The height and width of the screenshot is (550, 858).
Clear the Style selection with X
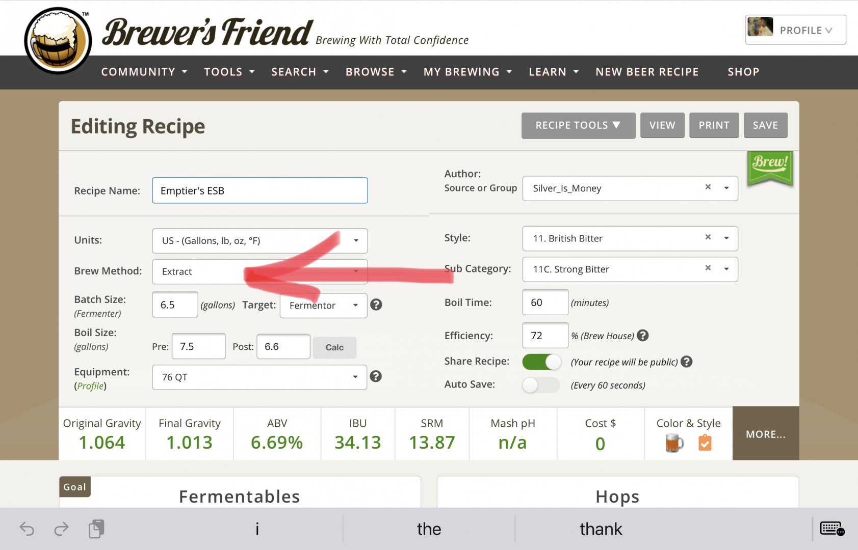coord(708,237)
